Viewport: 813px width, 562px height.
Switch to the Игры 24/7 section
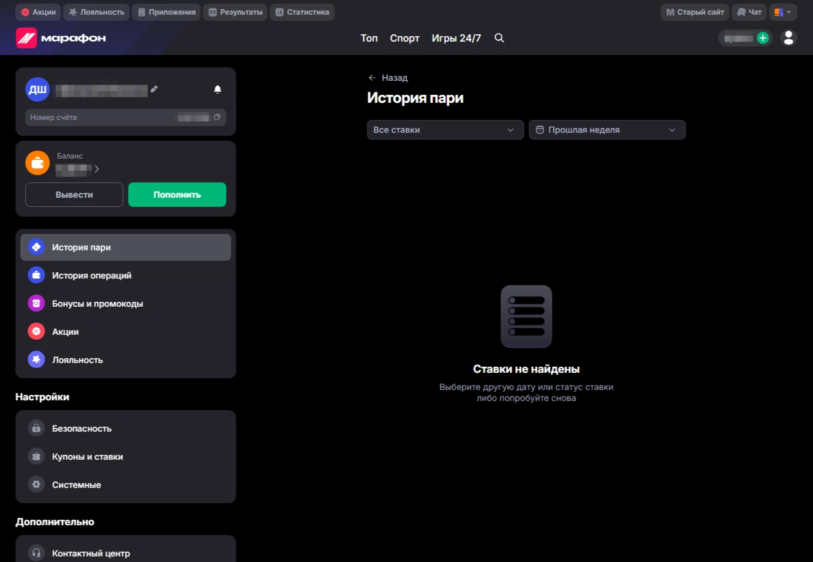pyautogui.click(x=456, y=38)
